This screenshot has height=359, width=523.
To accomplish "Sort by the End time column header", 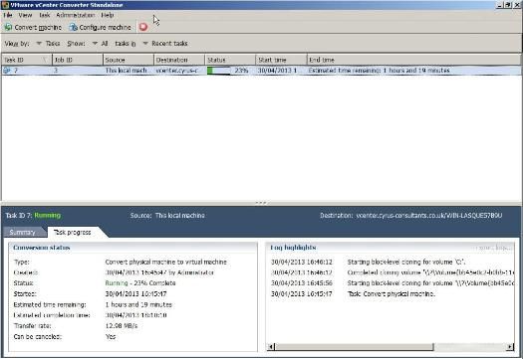I will tap(413, 60).
